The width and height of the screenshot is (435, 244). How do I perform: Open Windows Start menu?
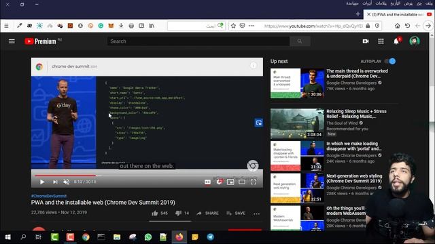[7, 237]
